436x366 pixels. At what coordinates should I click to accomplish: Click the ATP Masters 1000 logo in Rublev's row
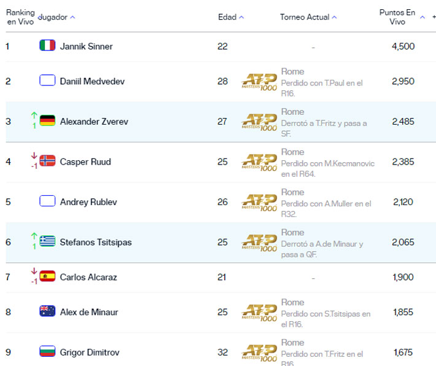point(259,203)
